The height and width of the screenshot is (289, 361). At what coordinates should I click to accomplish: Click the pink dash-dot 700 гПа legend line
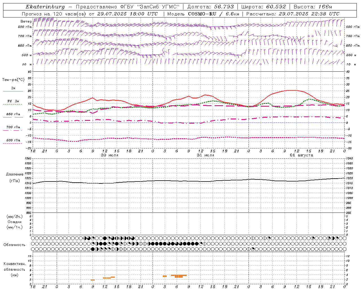coord(13,130)
